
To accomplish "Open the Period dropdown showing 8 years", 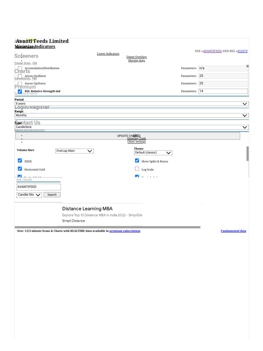I will pos(132,104).
